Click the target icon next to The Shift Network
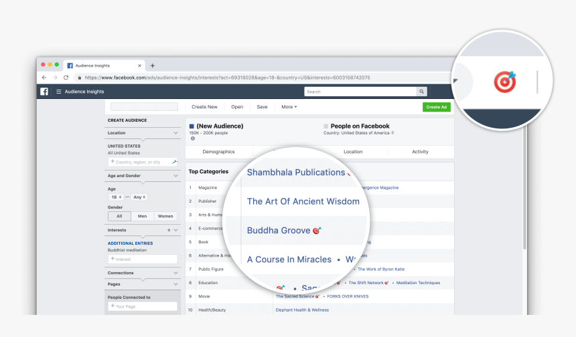The image size is (576, 337). tap(386, 283)
